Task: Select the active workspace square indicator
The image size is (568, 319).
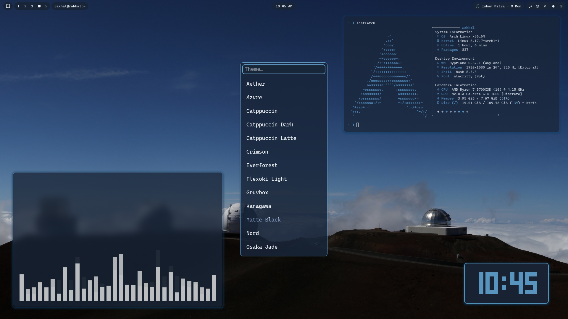Action: point(39,6)
